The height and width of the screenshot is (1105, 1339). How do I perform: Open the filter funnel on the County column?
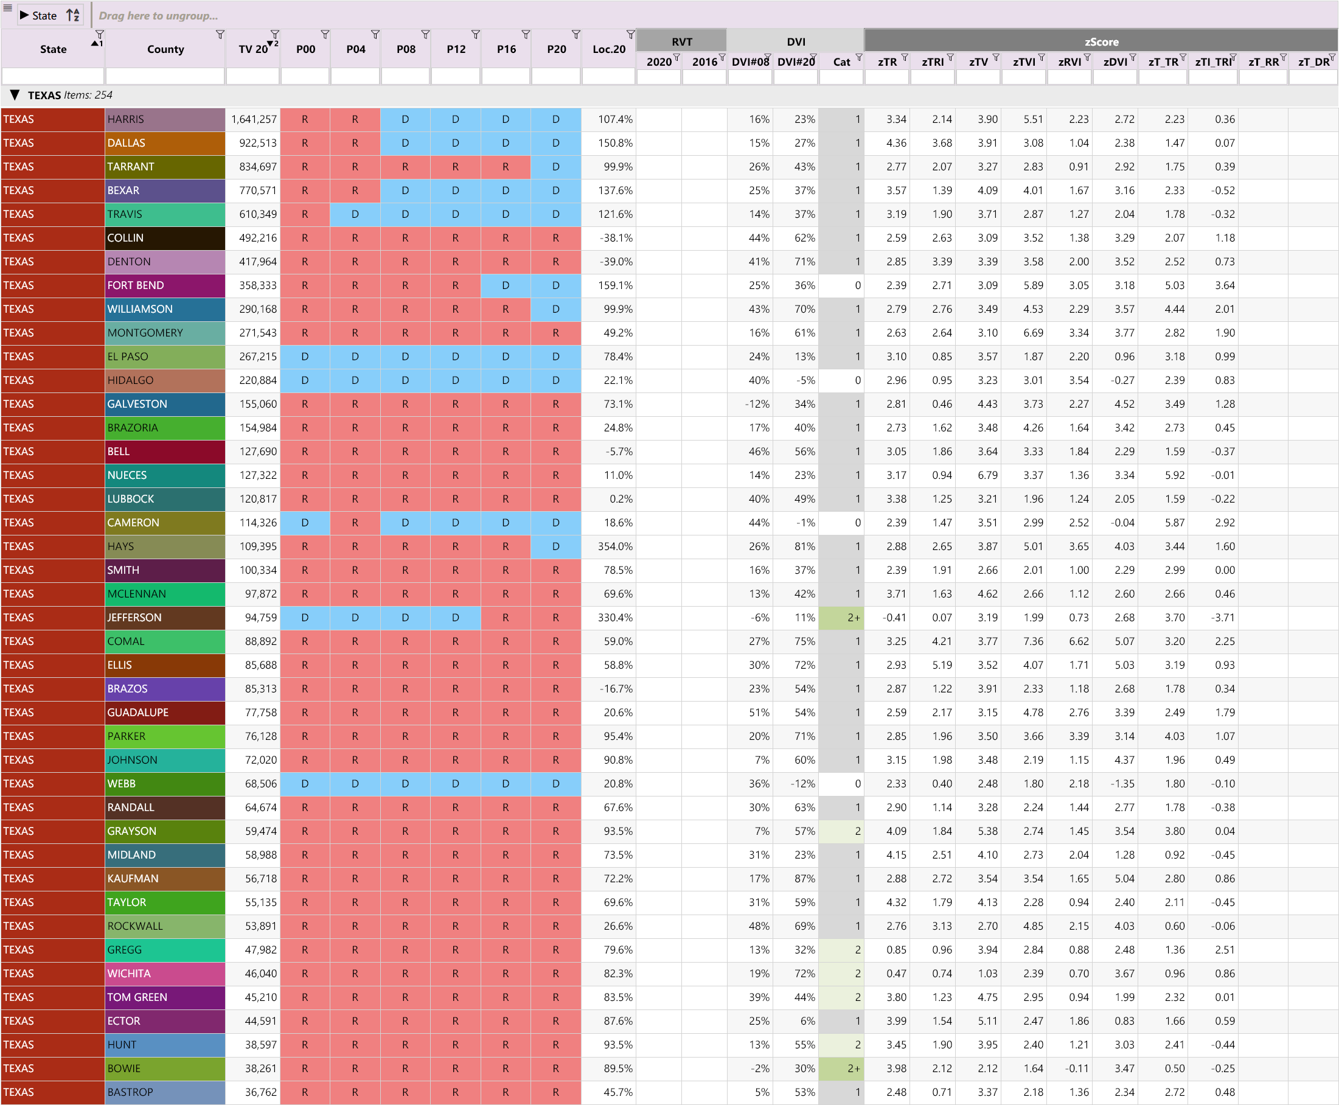220,34
